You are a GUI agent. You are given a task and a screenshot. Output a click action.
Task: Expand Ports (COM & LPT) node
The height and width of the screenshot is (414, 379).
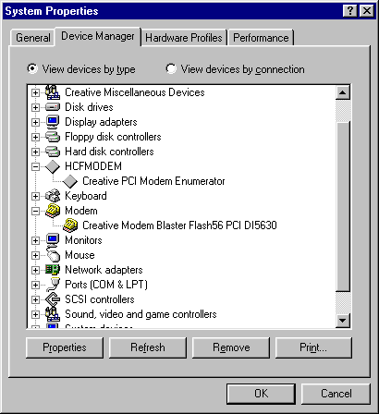35,285
